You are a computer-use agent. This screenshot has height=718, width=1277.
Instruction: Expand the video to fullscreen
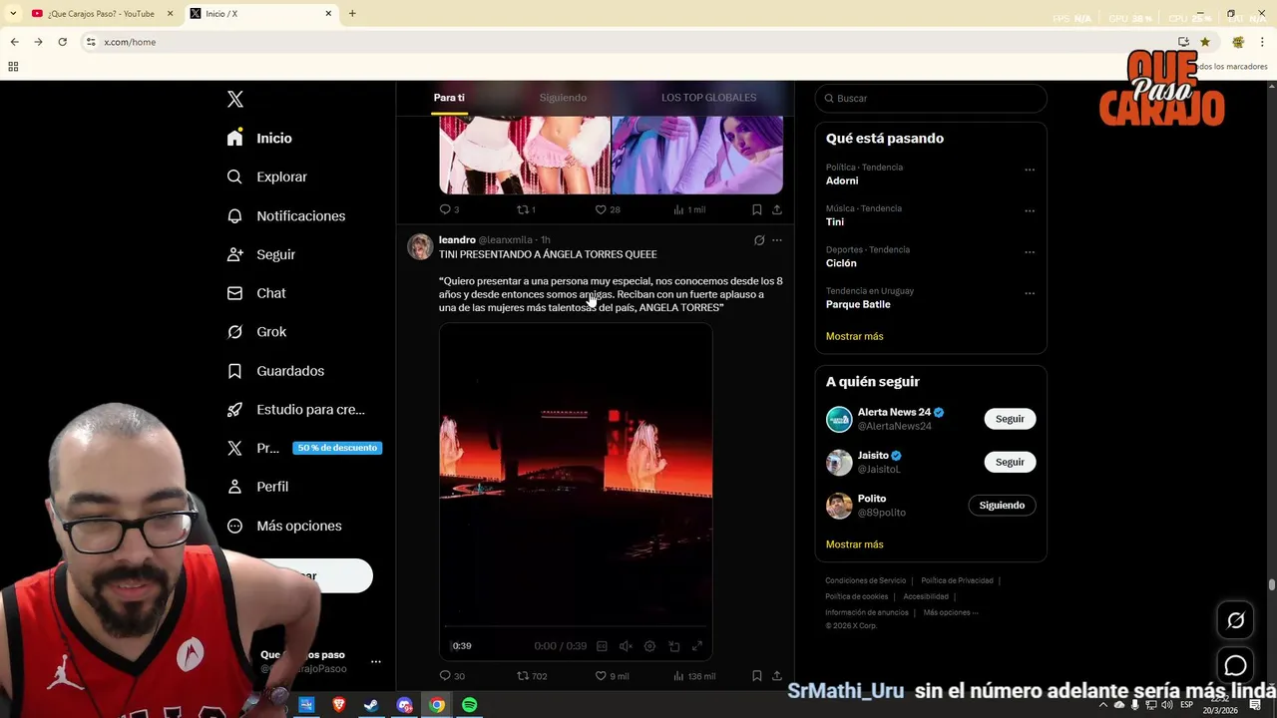point(697,646)
